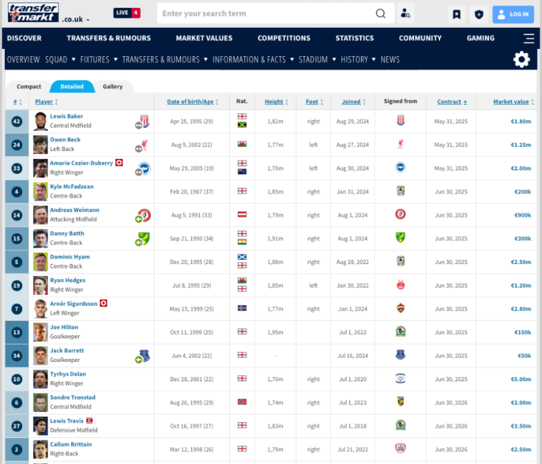Expand the .co.uk region dropdown
The width and height of the screenshot is (542, 464).
point(76,20)
